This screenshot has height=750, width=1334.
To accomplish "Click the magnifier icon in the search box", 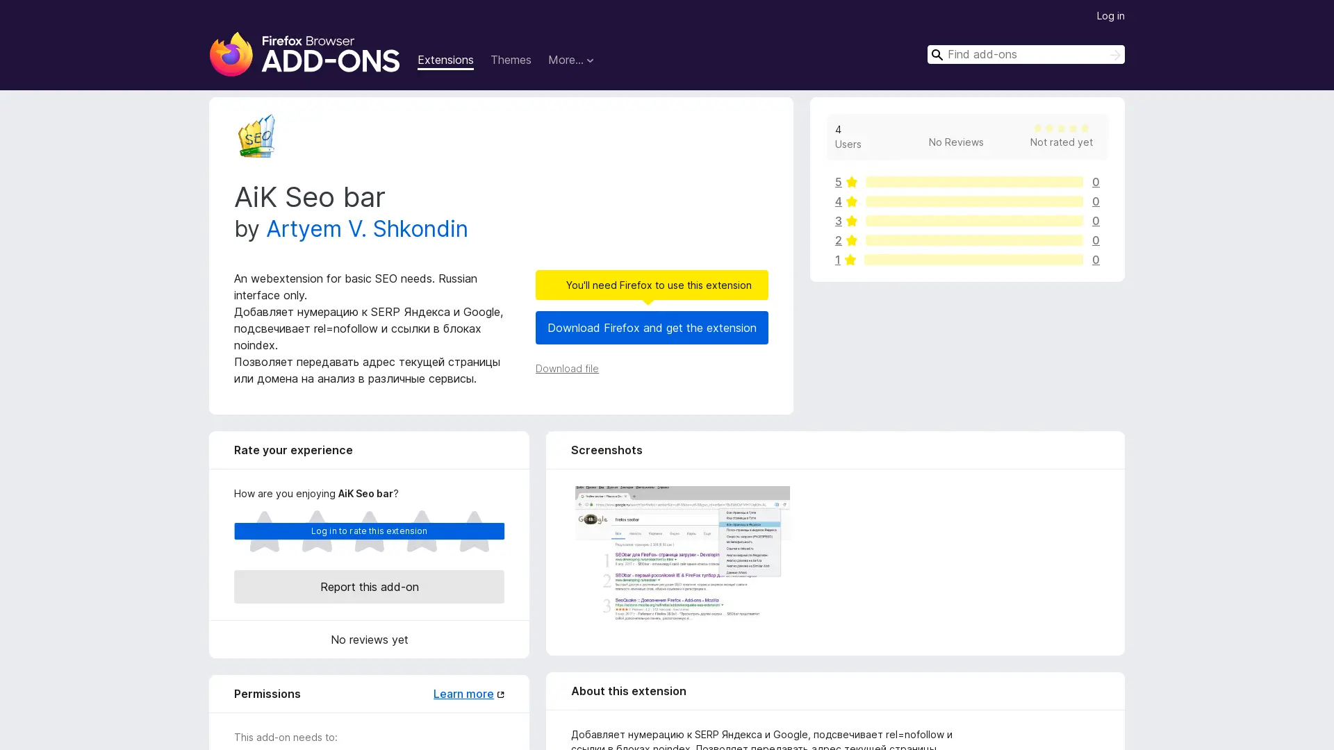I will [937, 55].
